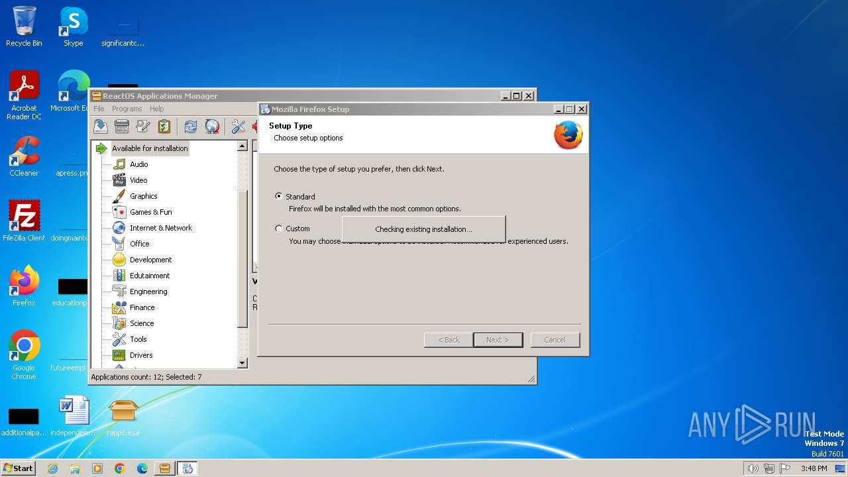The image size is (848, 477).
Task: Click the Select All clipboard checklist icon
Action: tap(164, 126)
